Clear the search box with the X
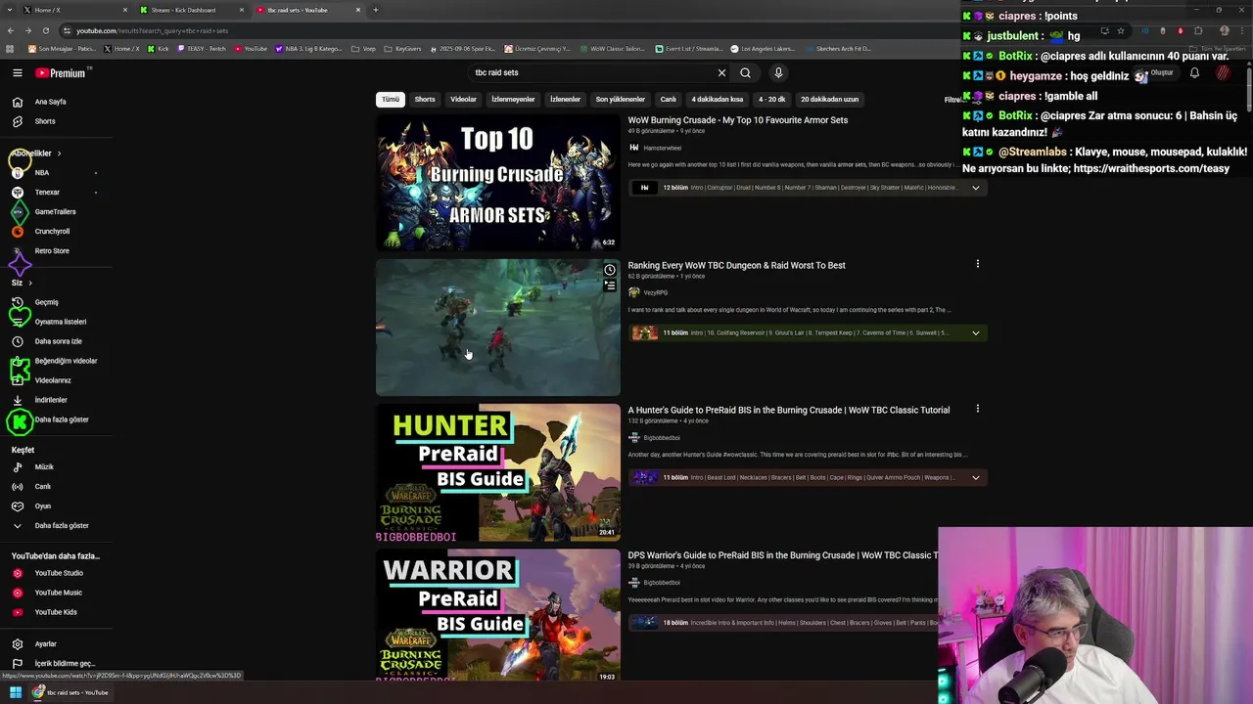The width and height of the screenshot is (1253, 704). click(721, 72)
